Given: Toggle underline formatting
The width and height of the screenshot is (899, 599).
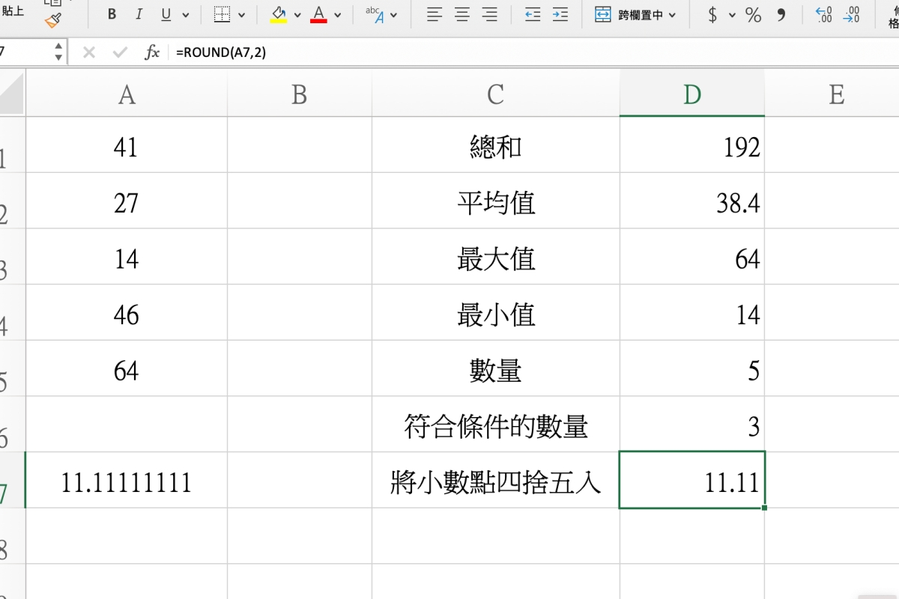Looking at the screenshot, I should [x=166, y=14].
